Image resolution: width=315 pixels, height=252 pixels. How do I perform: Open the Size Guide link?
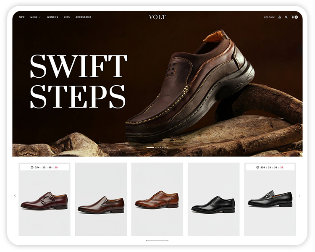(x=269, y=17)
